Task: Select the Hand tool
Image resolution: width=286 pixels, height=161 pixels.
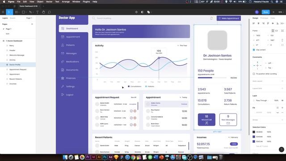Action: (43, 12)
